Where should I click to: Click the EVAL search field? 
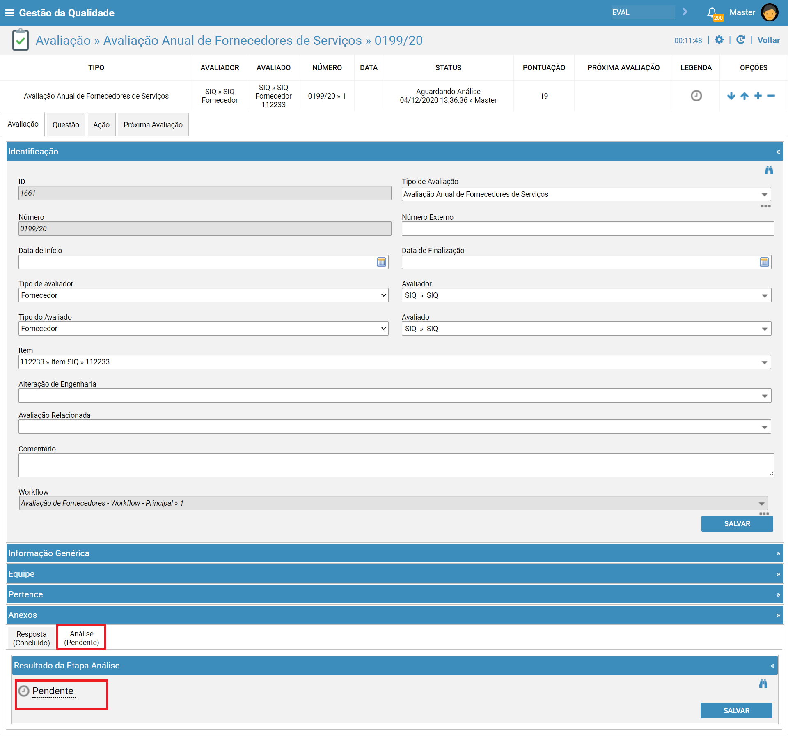pyautogui.click(x=643, y=12)
